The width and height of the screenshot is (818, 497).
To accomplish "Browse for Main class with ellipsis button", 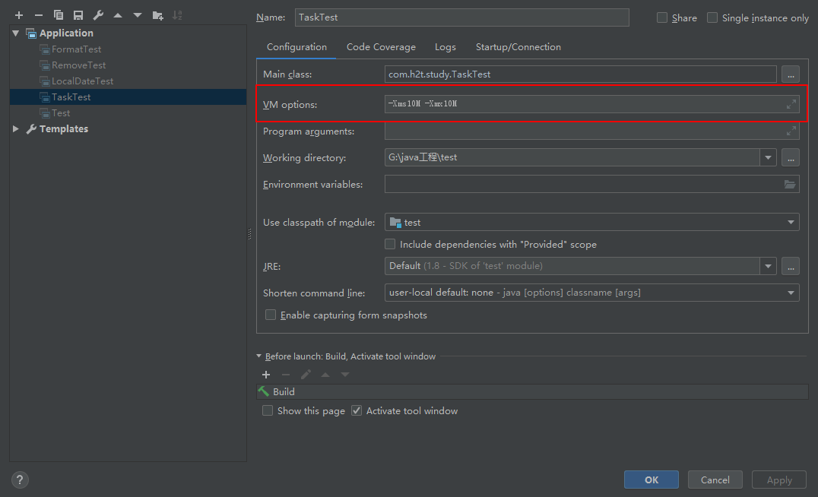I will pos(791,74).
